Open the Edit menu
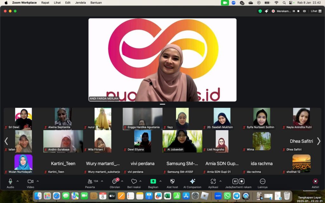325x203 pixels. coord(68,3)
